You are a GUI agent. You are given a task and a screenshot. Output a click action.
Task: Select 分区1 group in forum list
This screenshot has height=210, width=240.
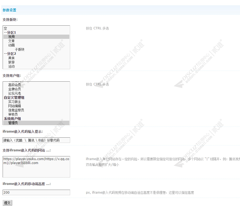click(x=36, y=32)
